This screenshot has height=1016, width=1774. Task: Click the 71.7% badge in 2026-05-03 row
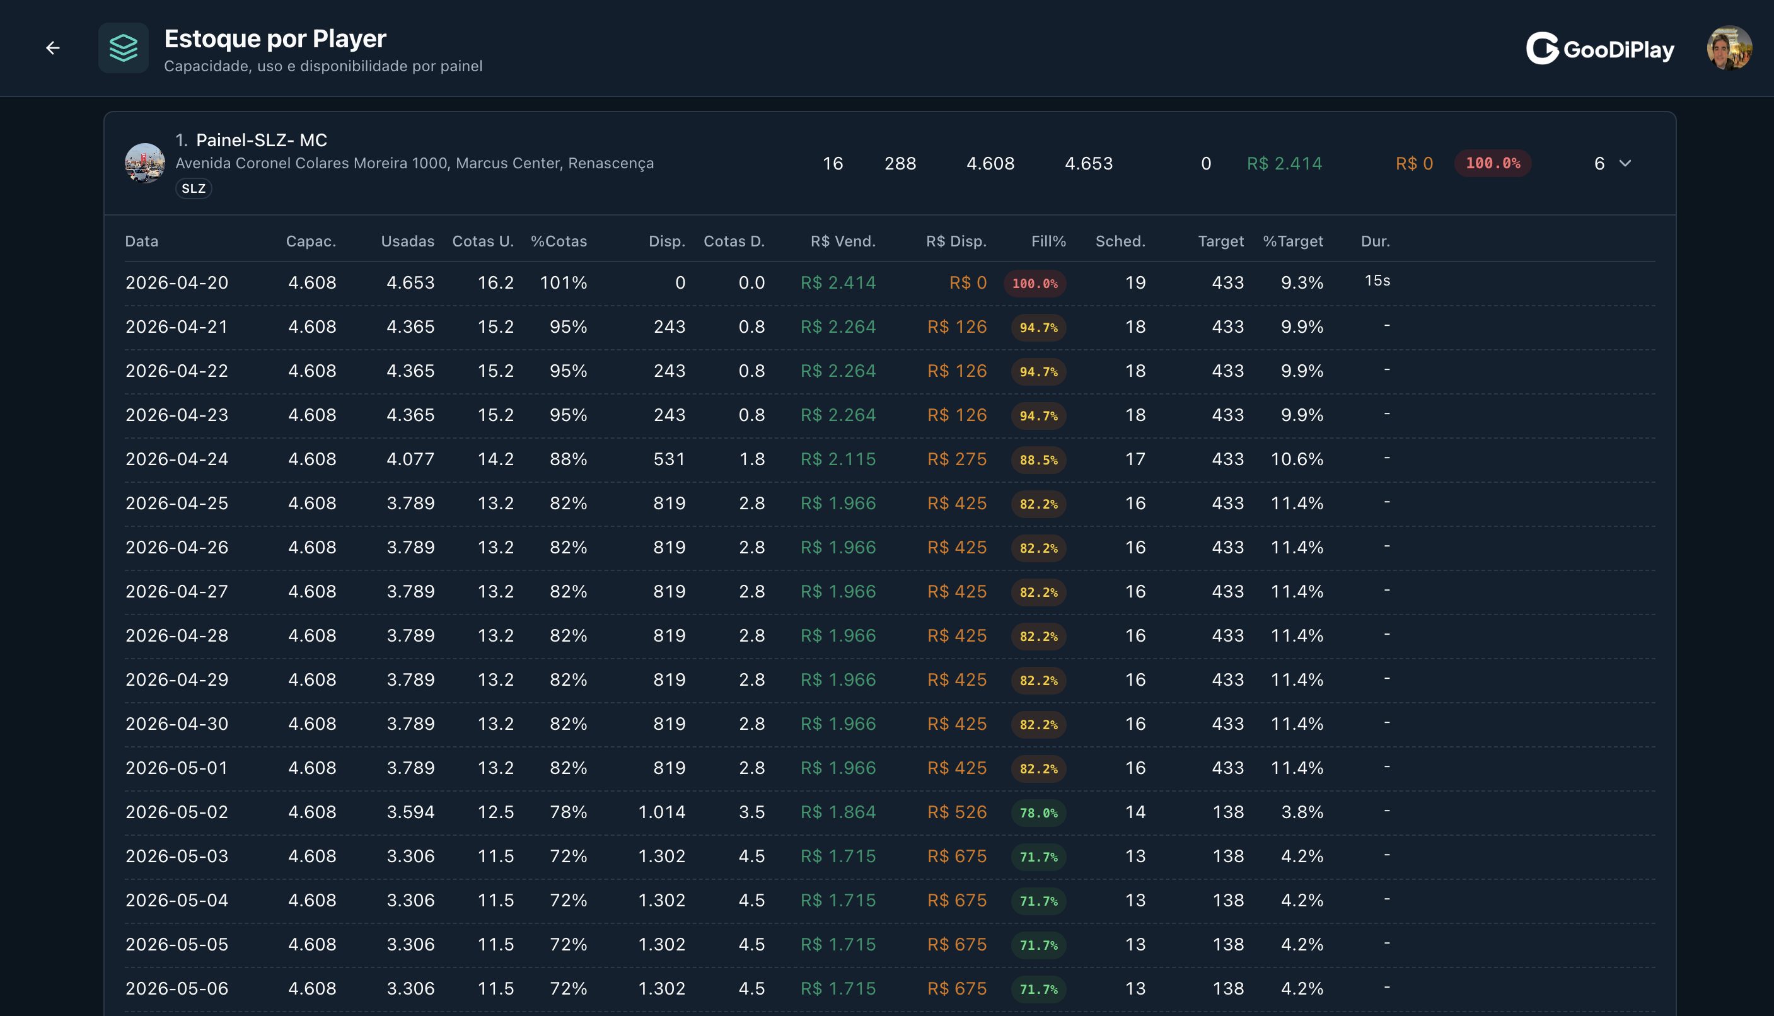tap(1038, 857)
